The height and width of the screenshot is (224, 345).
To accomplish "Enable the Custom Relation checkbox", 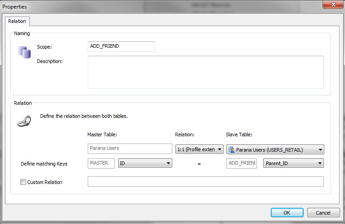I will [23, 182].
